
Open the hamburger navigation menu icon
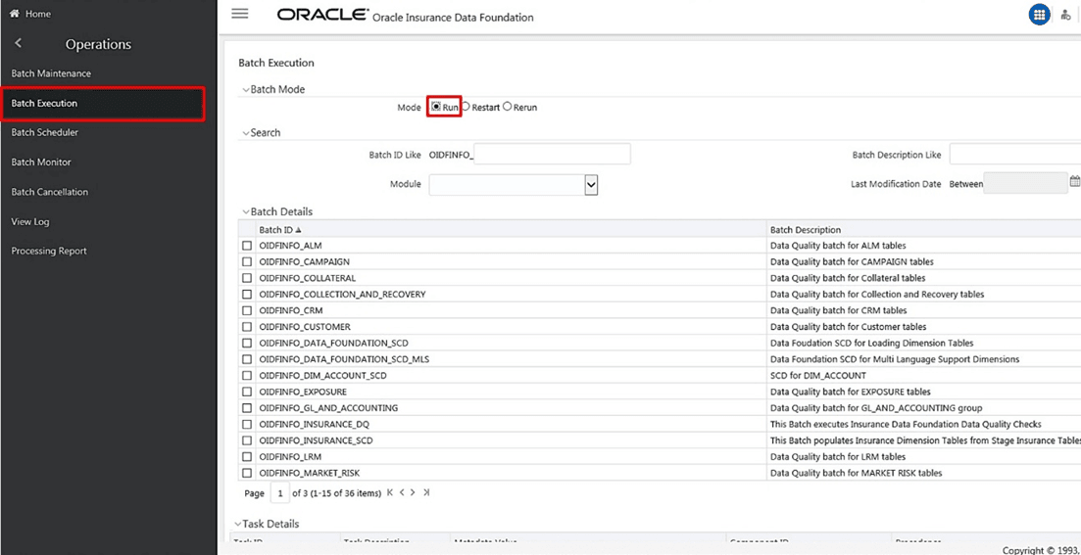click(240, 14)
